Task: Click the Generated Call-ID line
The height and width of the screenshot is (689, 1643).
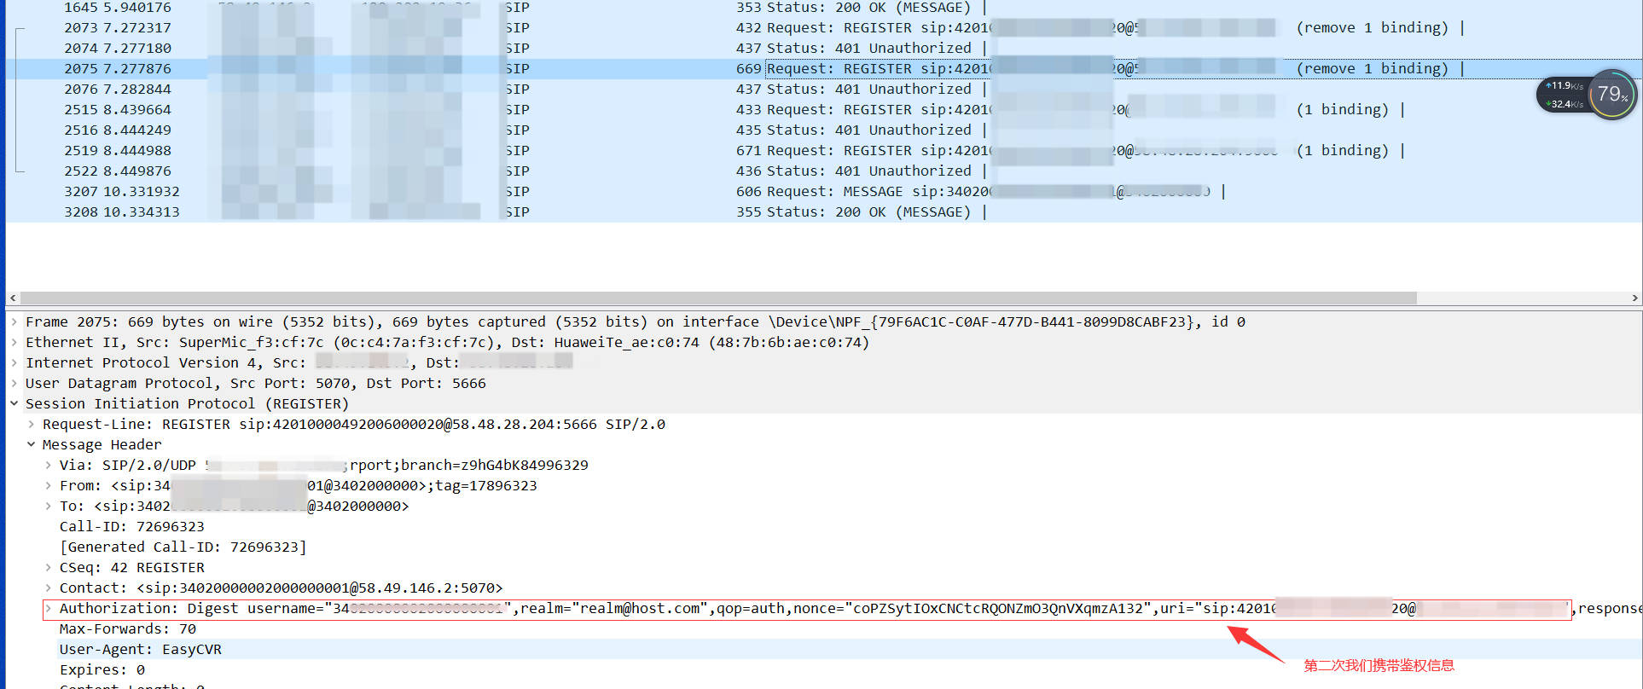Action: point(183,547)
